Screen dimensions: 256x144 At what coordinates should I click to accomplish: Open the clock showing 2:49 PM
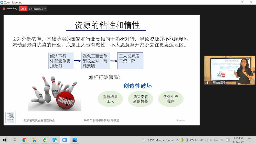[238, 140]
